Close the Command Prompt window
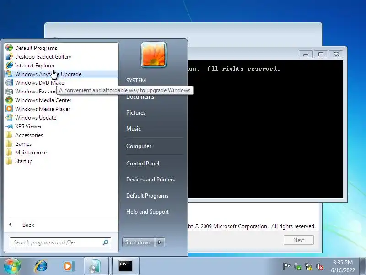The image size is (366, 275). coord(336,55)
